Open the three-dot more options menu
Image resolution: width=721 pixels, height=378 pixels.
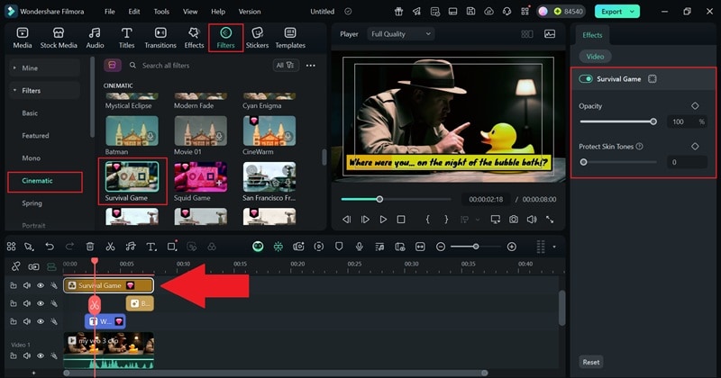point(311,65)
